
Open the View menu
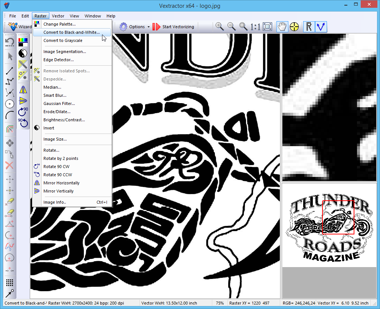[74, 16]
